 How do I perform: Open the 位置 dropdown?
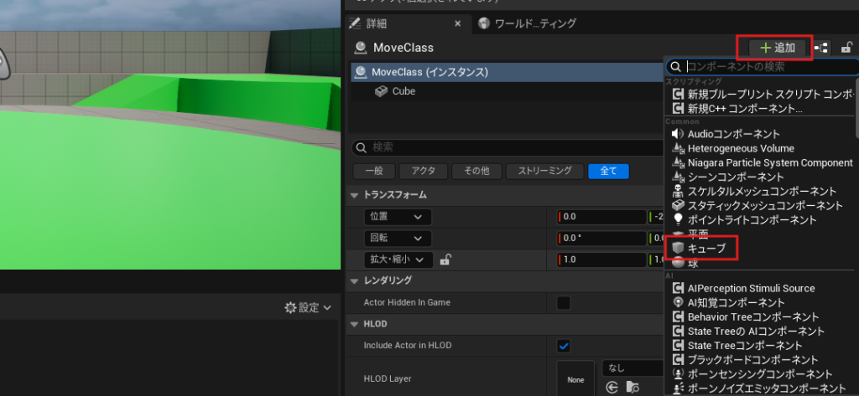398,217
